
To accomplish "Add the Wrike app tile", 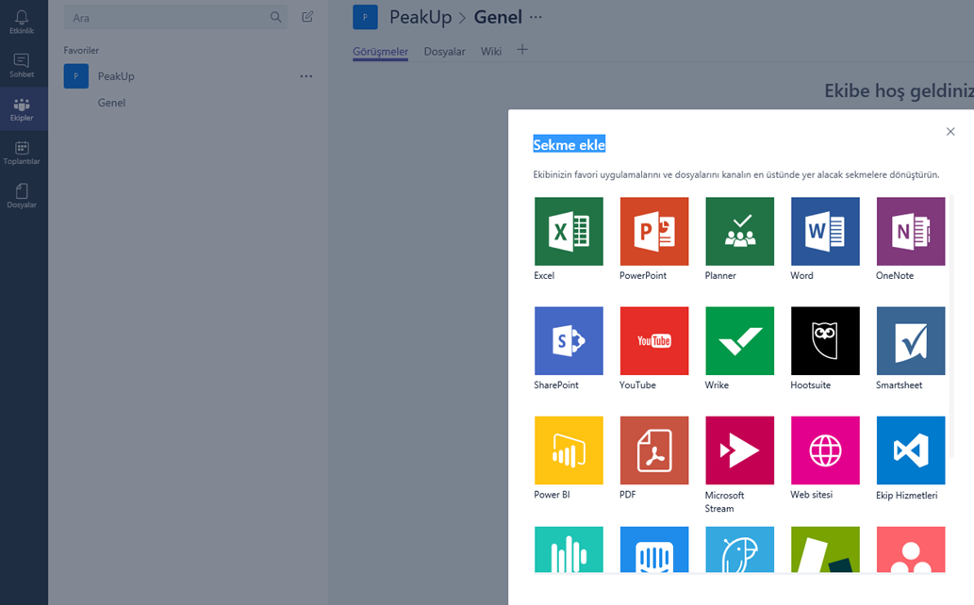I will 740,340.
